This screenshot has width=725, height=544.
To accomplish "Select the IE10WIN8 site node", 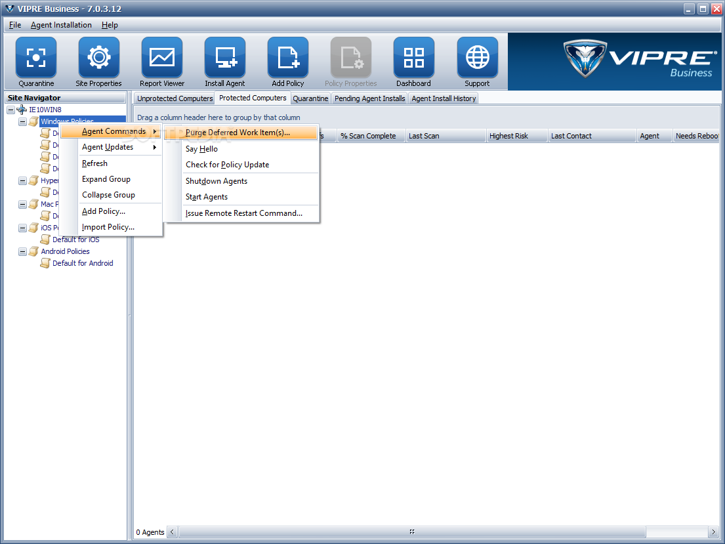I will (45, 110).
